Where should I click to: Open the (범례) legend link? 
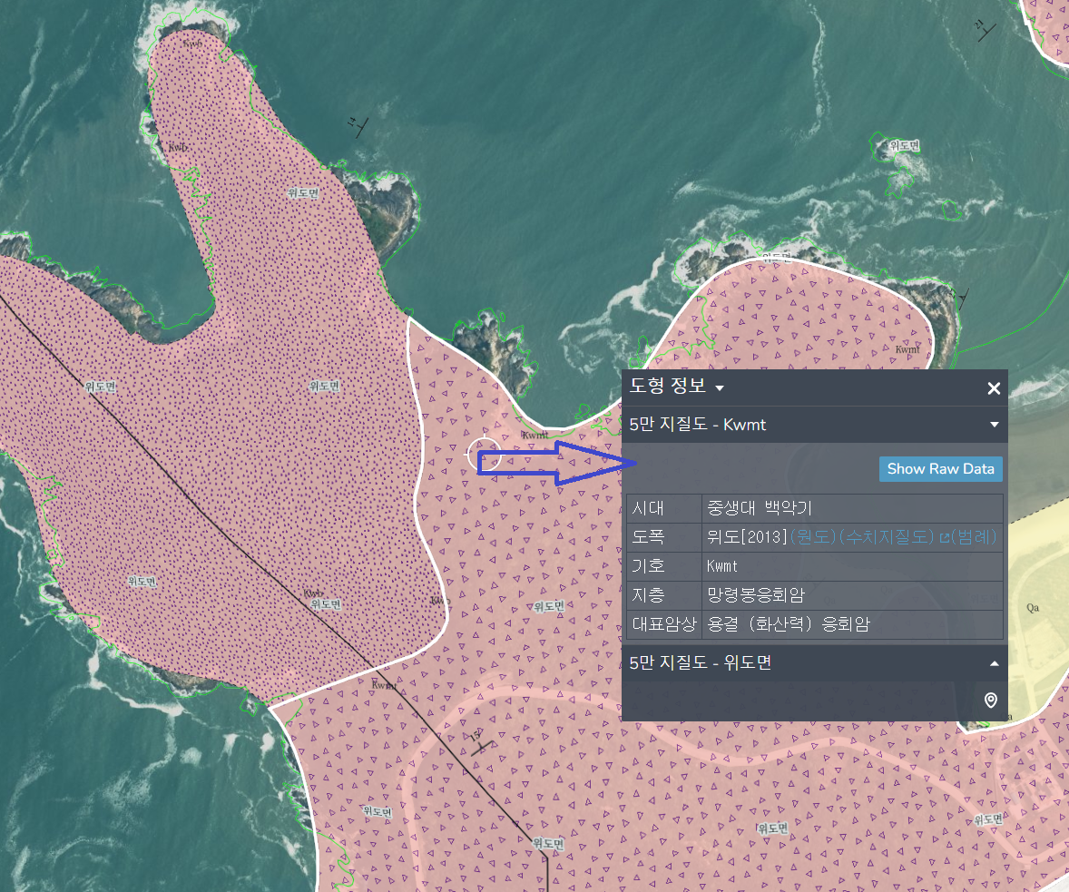[x=974, y=536]
